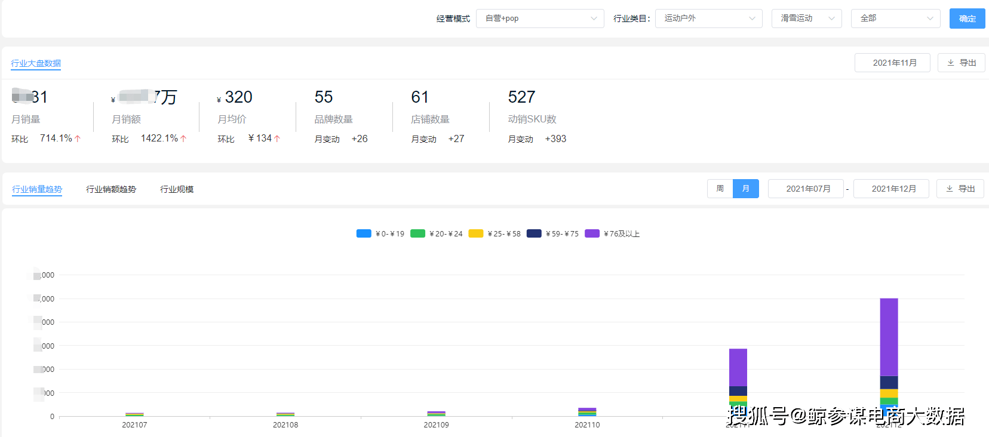Pick start date field 2021年07月

coord(806,189)
